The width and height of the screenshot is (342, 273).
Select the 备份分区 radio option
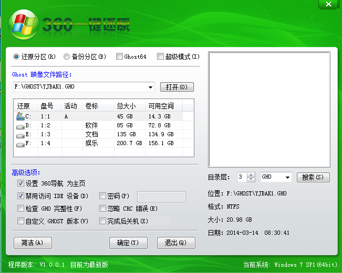click(67, 57)
